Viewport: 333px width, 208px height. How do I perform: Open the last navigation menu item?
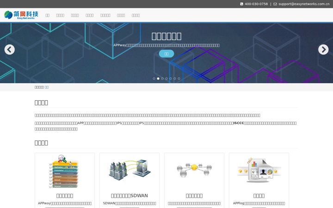[136, 15]
